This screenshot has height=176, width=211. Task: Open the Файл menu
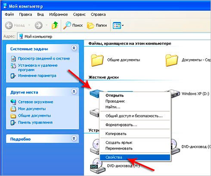(x=9, y=14)
